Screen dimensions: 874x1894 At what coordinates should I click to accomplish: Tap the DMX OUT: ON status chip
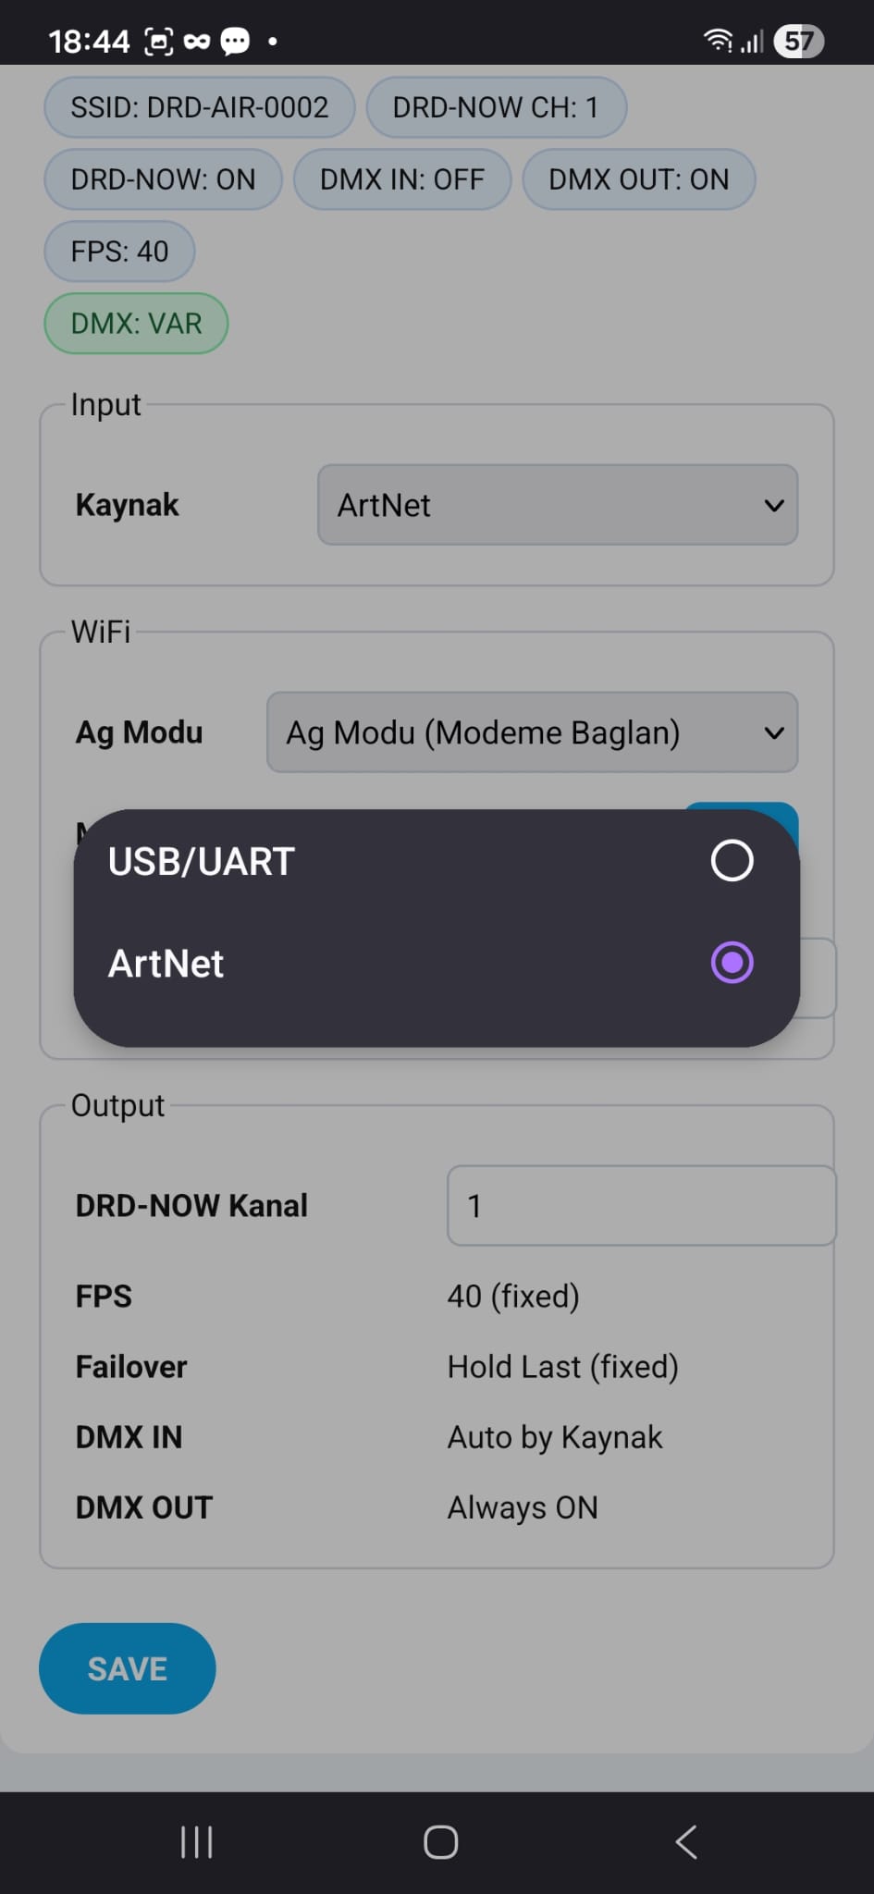coord(638,178)
